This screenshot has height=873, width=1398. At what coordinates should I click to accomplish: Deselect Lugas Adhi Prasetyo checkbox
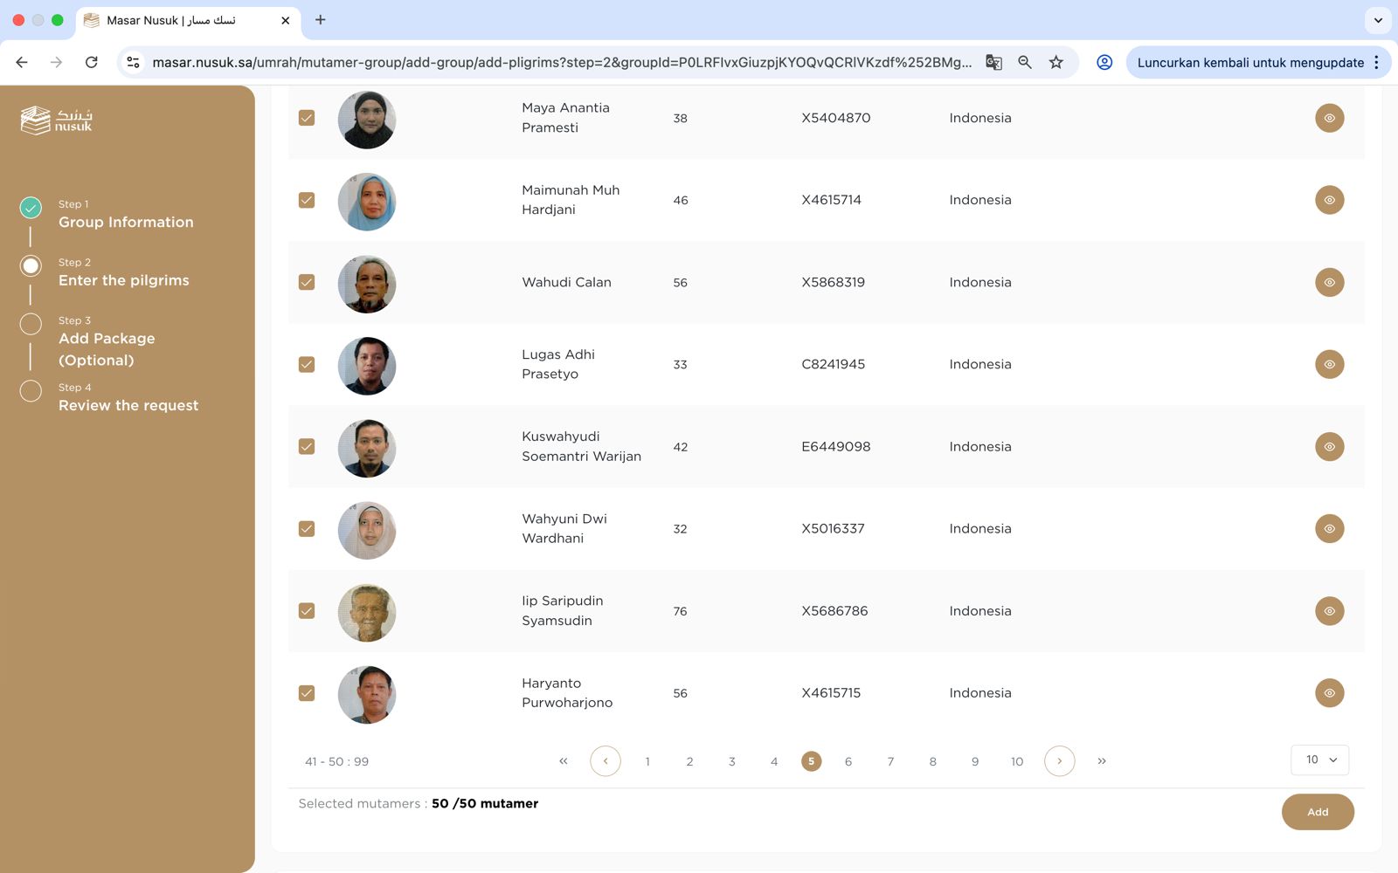(307, 364)
